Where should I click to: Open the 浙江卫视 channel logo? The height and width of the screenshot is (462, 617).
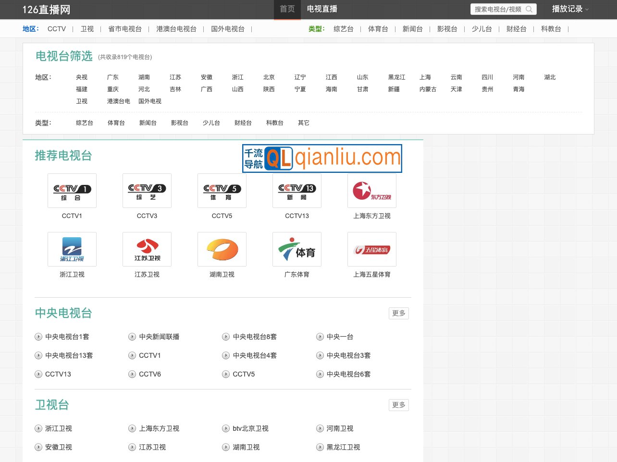click(72, 249)
